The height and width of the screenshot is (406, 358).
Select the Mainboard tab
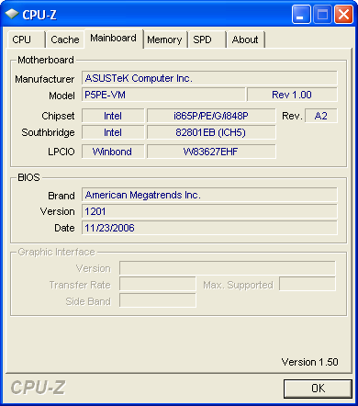pos(114,39)
